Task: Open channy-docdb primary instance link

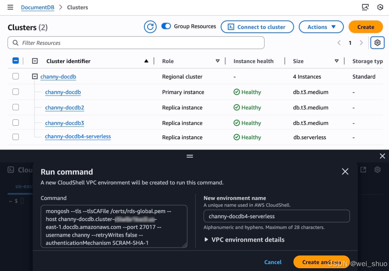Action: click(x=63, y=92)
